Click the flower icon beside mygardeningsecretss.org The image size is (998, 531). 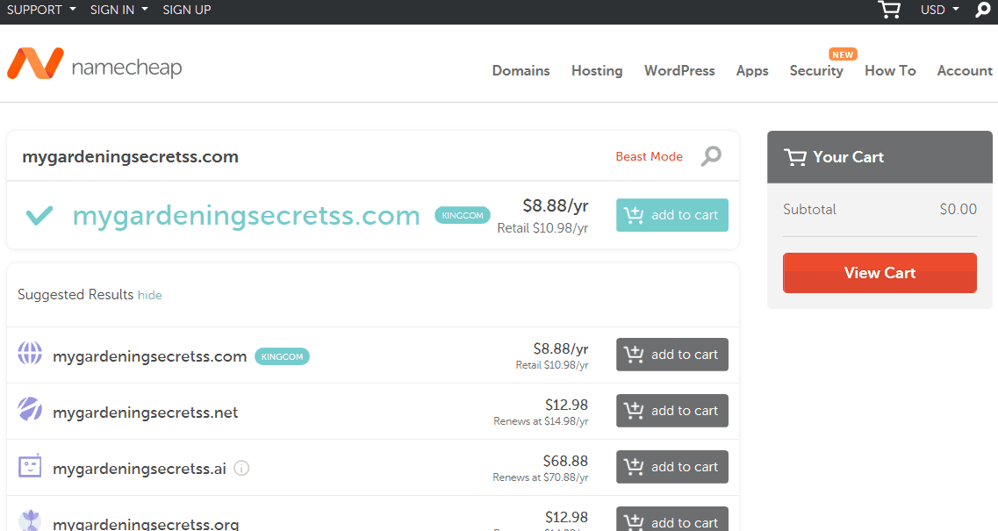30,520
